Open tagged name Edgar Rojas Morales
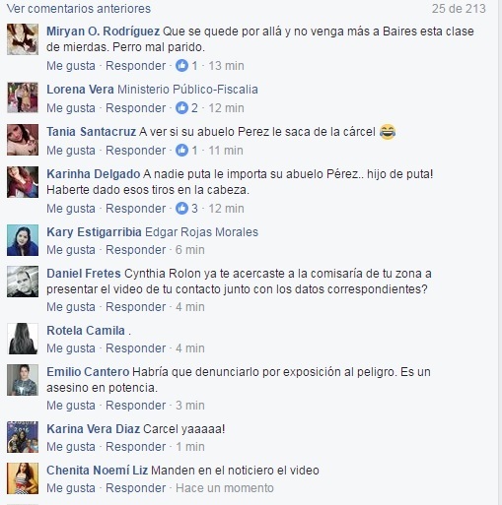This screenshot has height=505, width=502. [x=201, y=232]
